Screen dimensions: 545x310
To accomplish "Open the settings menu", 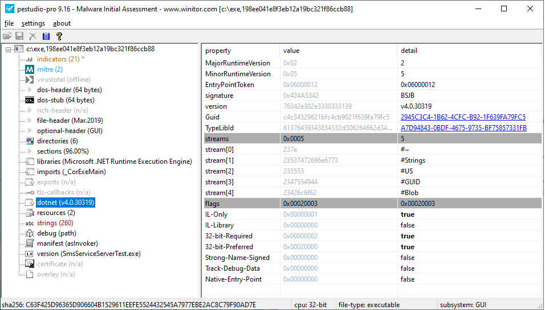I will (33, 23).
